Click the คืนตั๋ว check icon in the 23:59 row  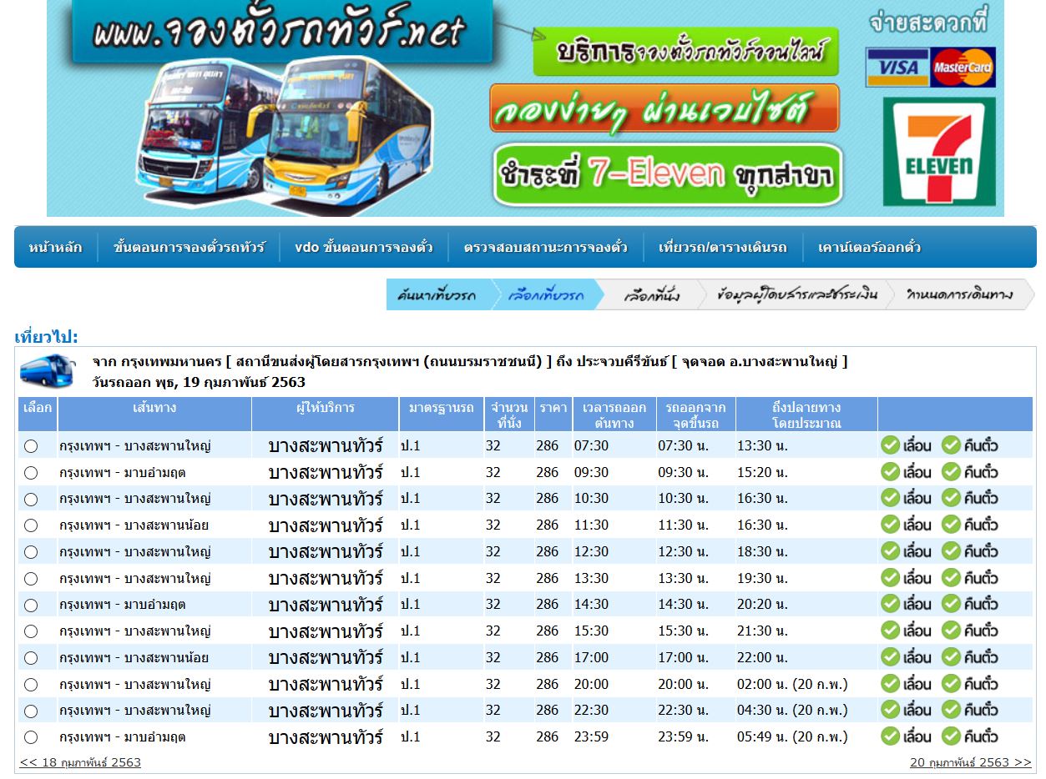pos(951,736)
